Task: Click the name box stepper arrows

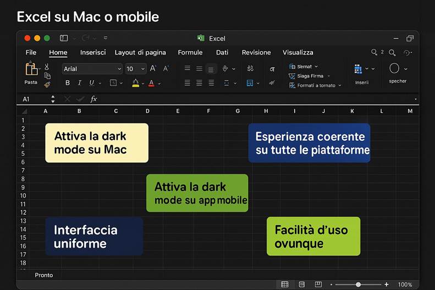Action: pos(53,99)
